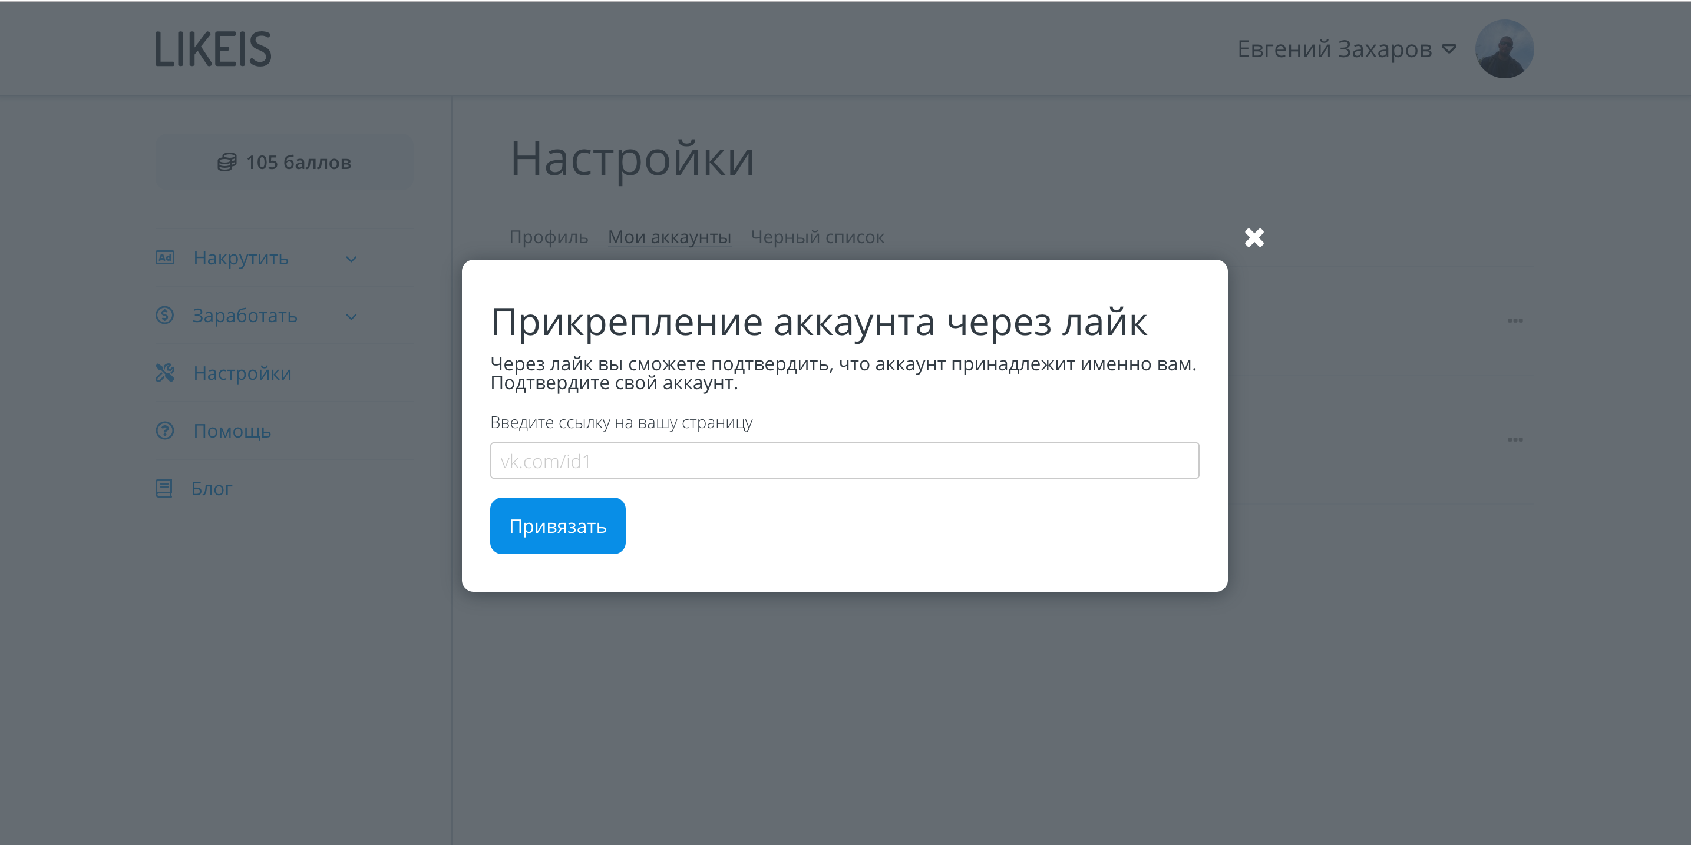The height and width of the screenshot is (845, 1691).
Task: Close the dialog with the X icon
Action: click(1254, 237)
